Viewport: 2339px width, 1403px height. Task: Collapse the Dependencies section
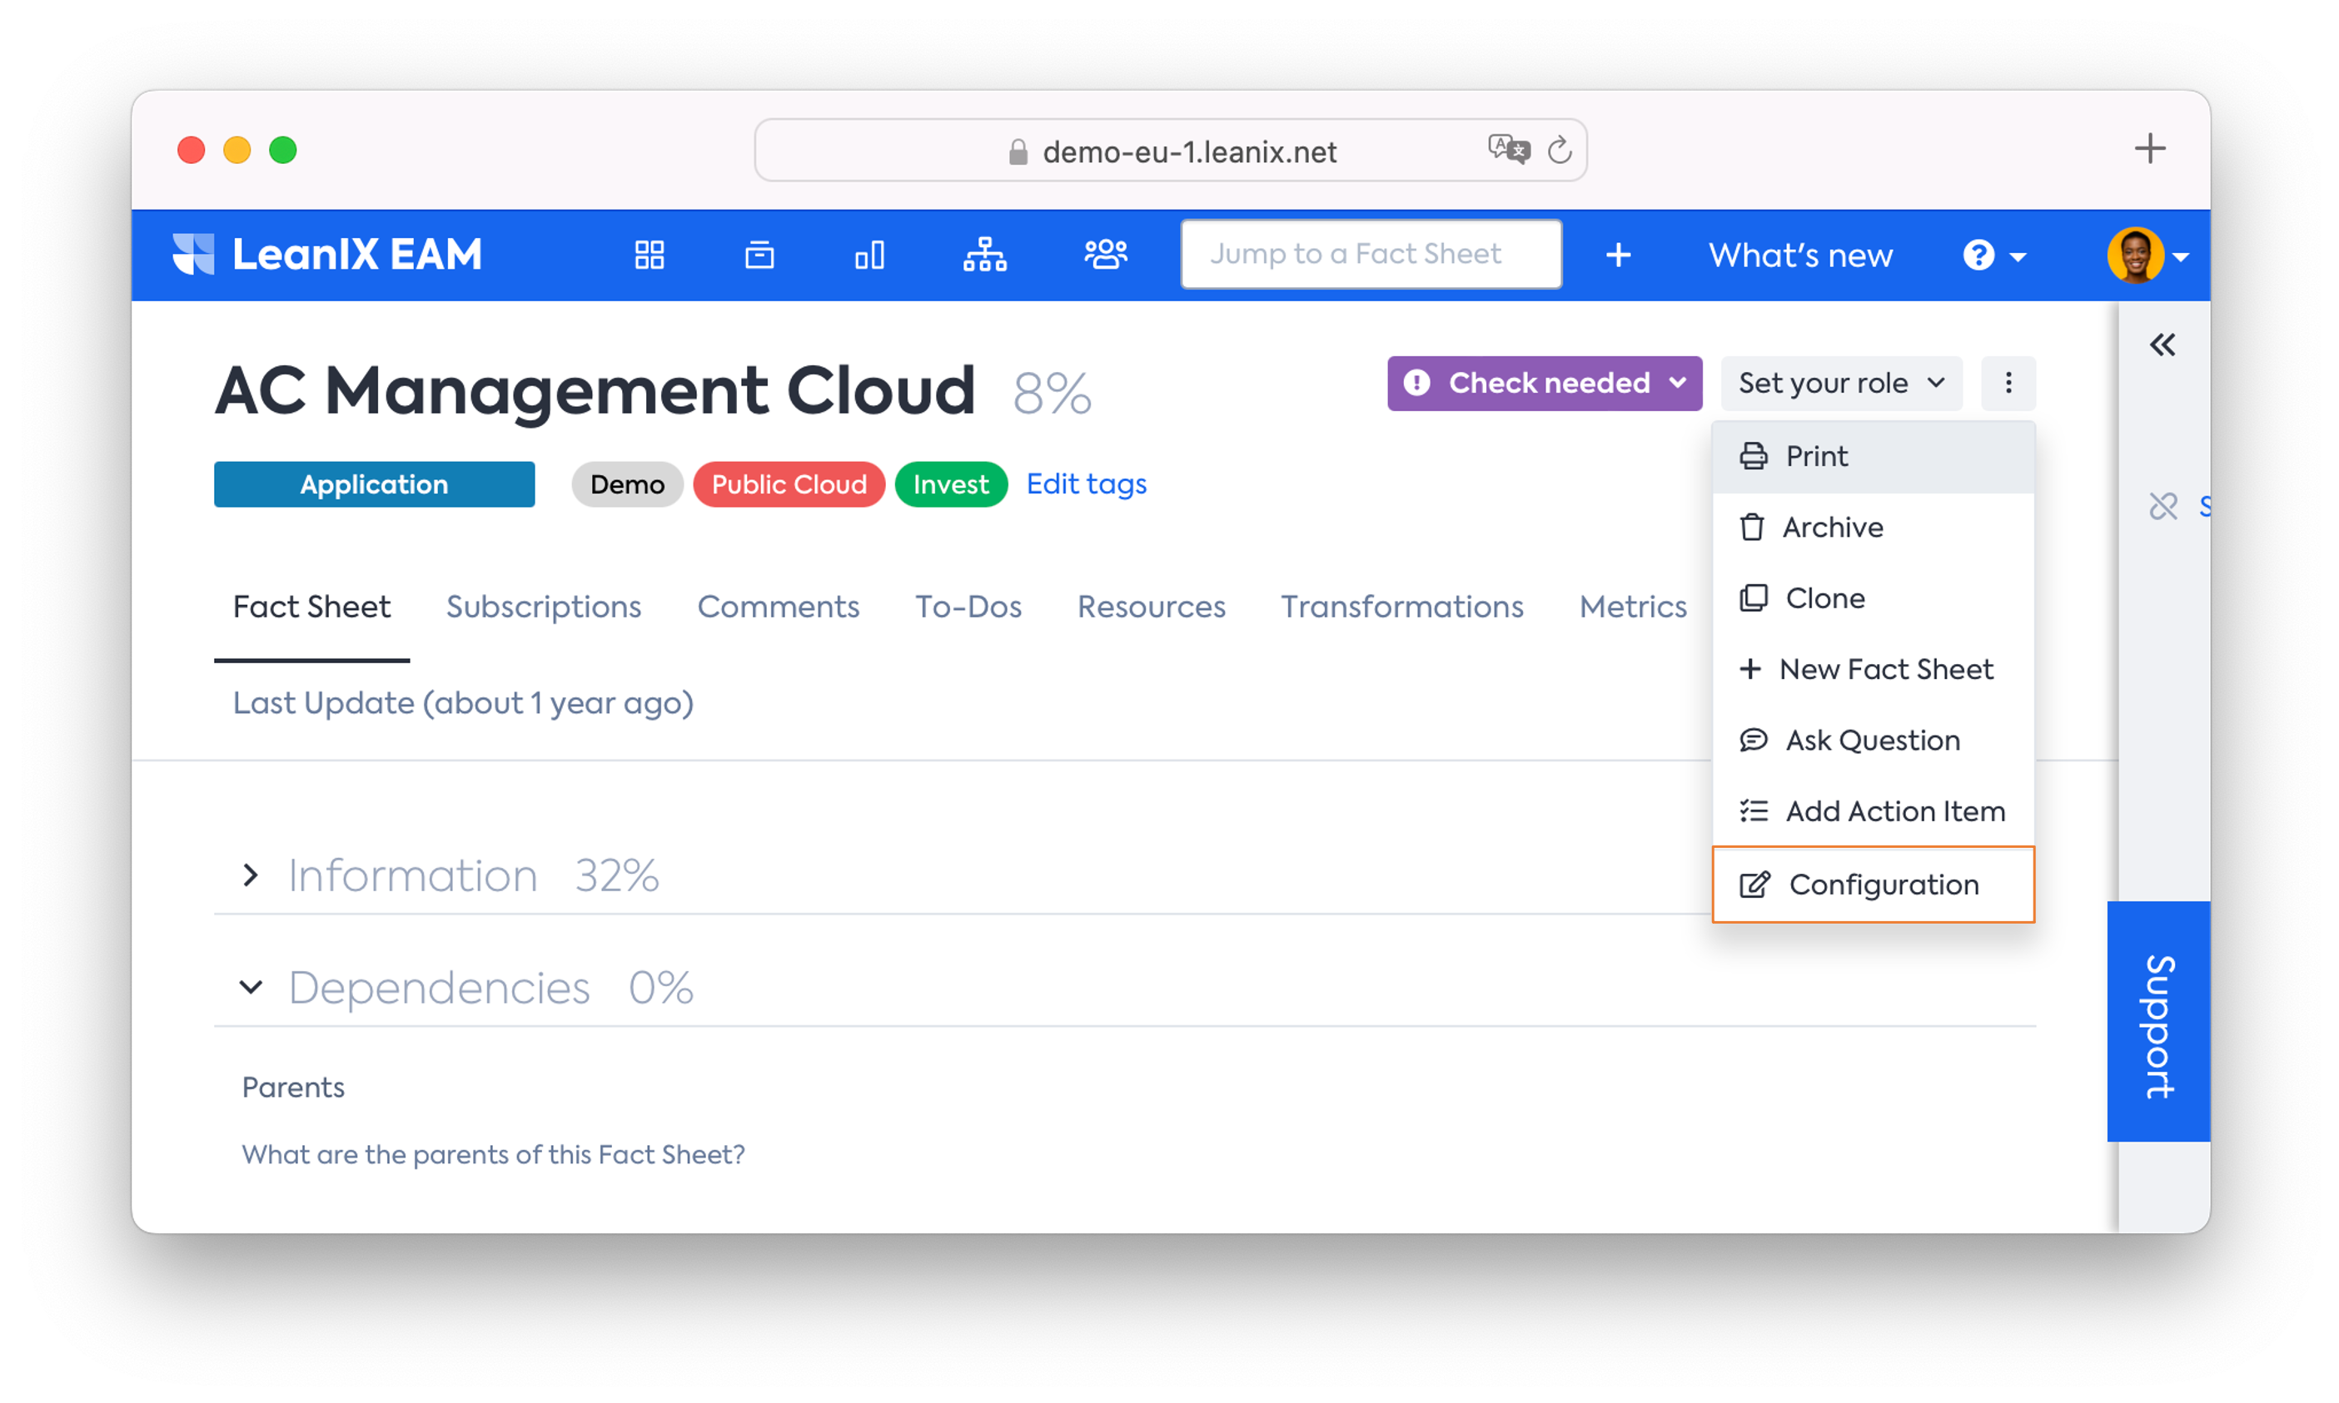(251, 987)
